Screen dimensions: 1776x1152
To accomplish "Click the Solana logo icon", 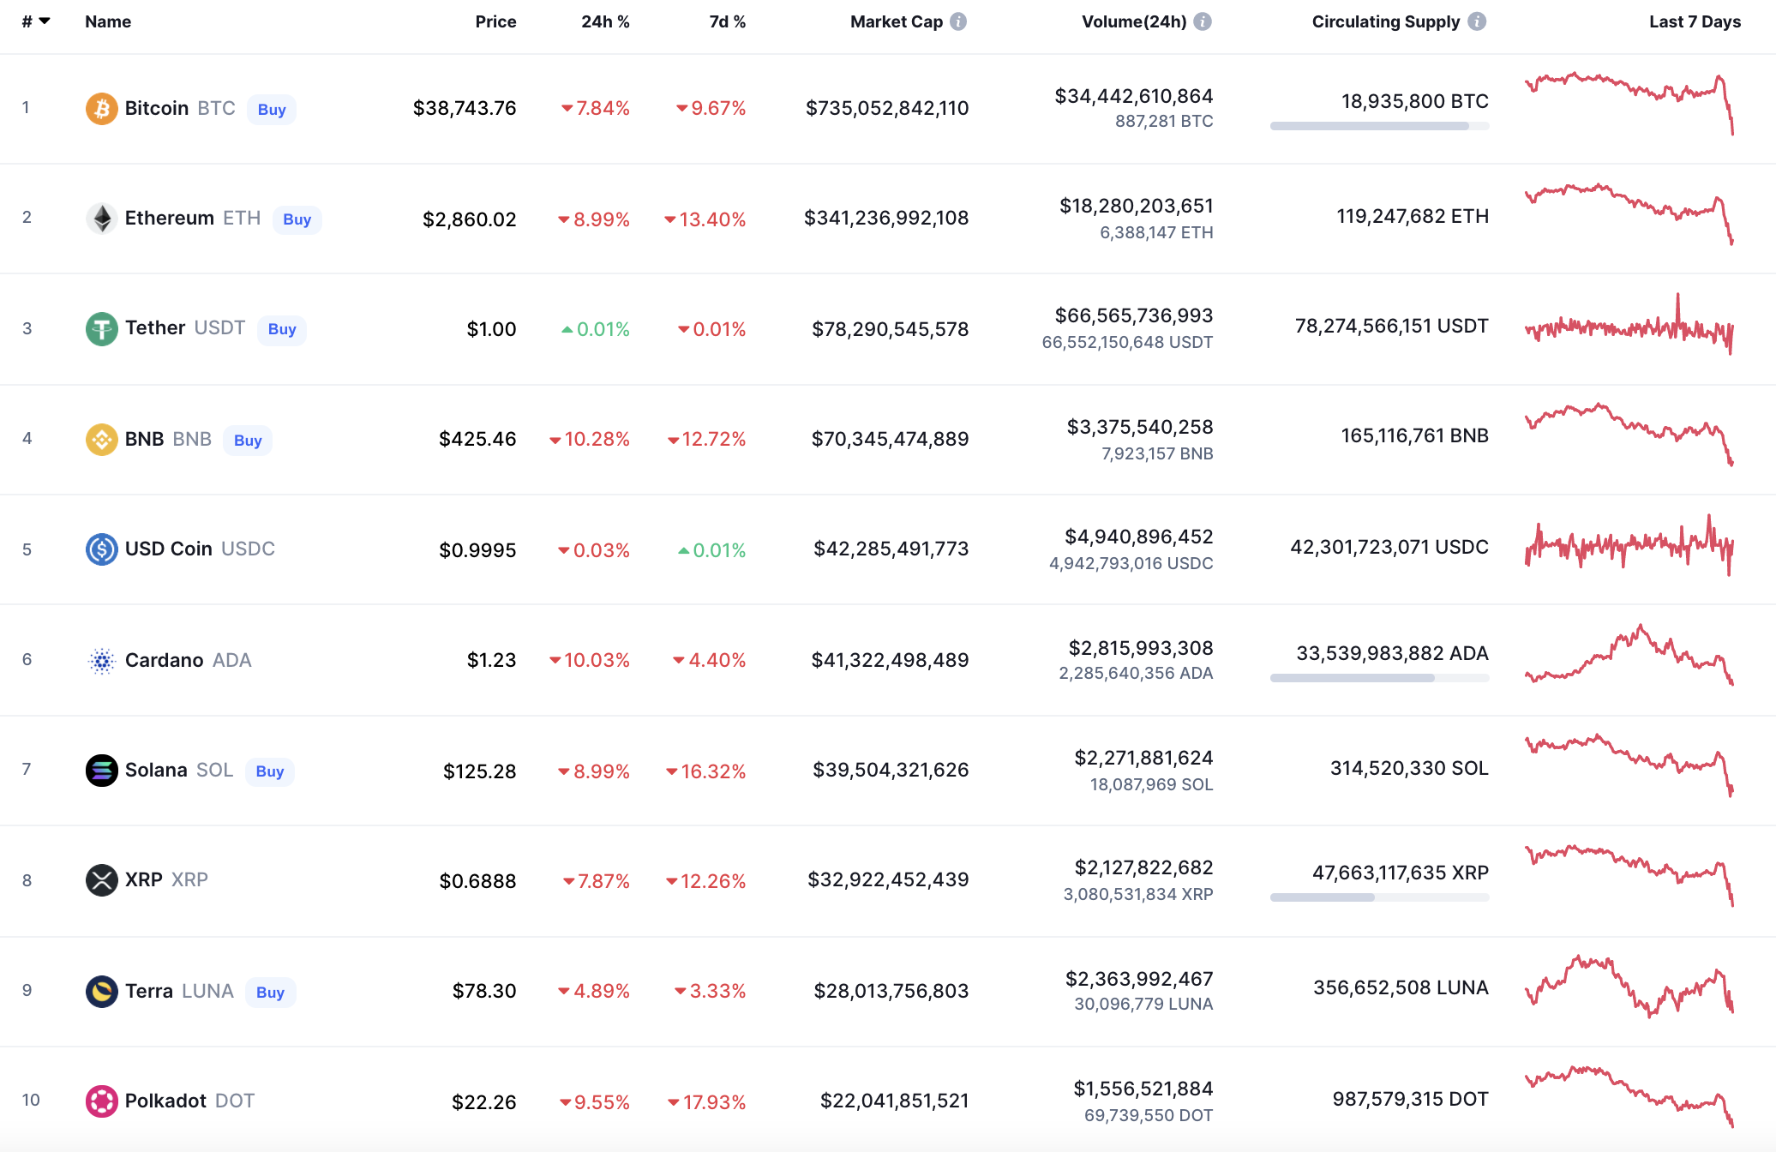I will point(101,771).
